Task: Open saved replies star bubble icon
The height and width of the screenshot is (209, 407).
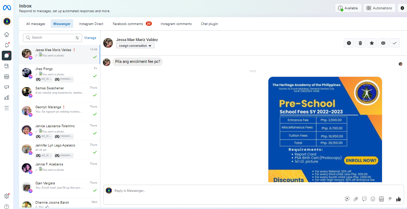Action: (347, 199)
